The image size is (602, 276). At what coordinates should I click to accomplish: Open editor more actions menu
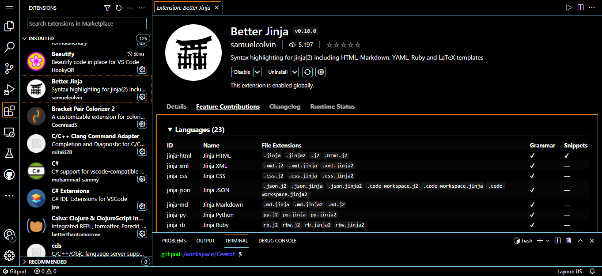point(592,8)
